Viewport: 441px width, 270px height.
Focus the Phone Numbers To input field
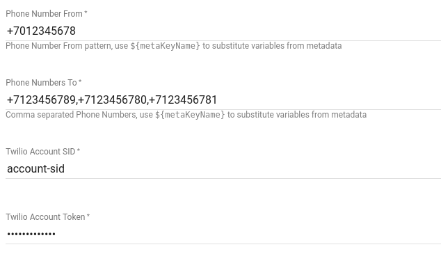[x=223, y=100]
